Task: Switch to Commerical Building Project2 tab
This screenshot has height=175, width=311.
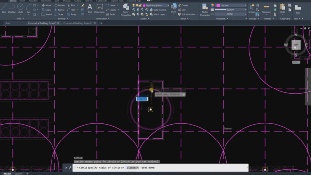Action: (x=78, y=23)
